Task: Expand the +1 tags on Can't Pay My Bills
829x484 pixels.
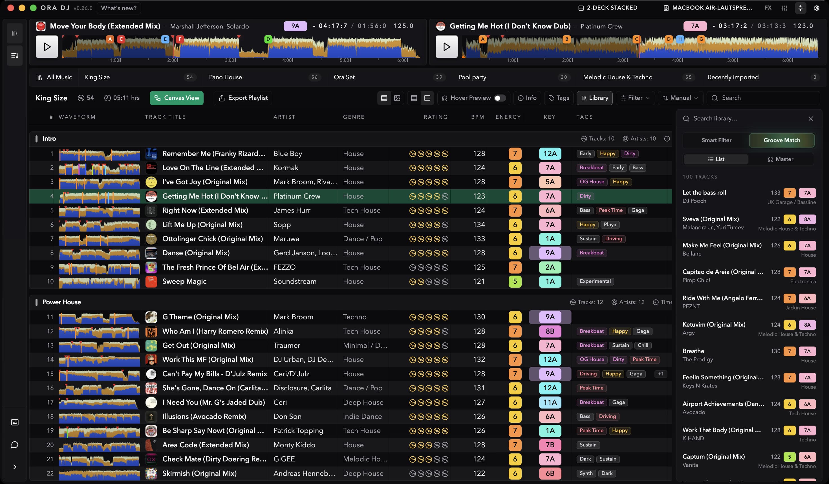Action: pyautogui.click(x=660, y=374)
